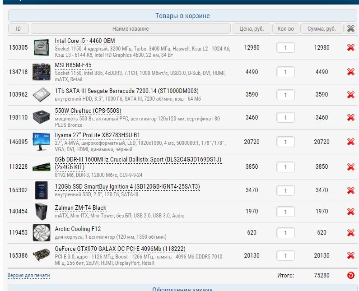359x291 pixels.
Task: Open Seagate Barracuda hard drive thumbnail
Action: 42,94
